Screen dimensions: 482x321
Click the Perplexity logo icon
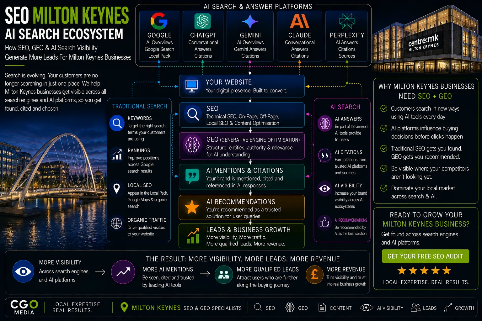coord(347,21)
